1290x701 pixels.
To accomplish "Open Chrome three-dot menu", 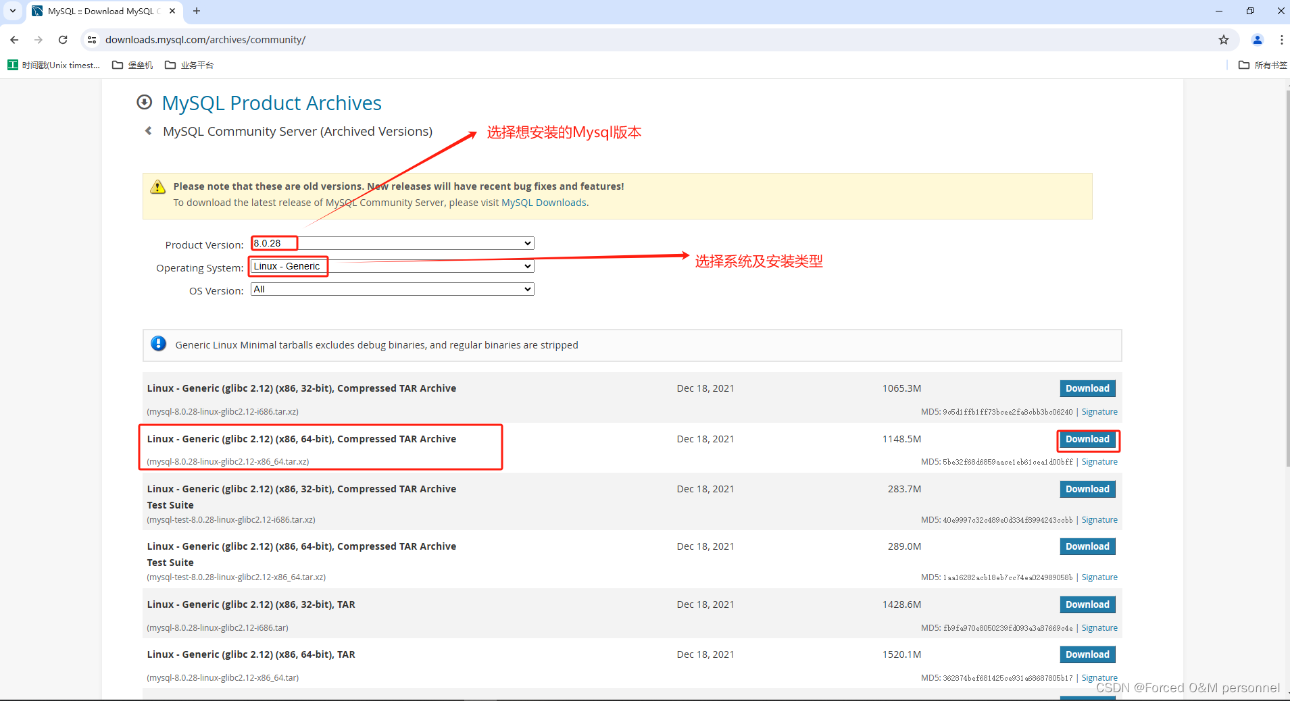I will [1281, 40].
